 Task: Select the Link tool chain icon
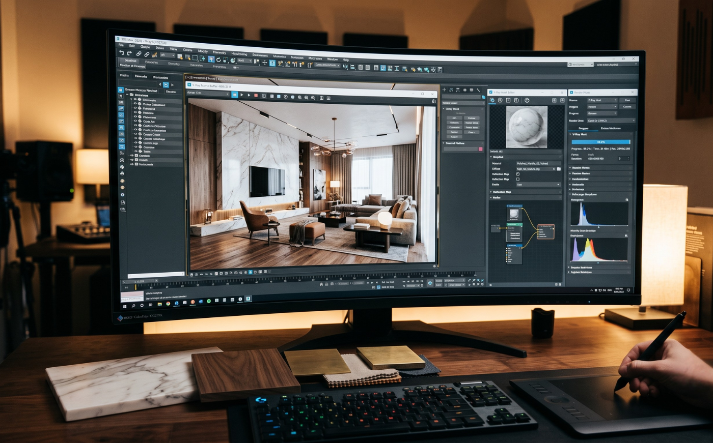click(x=139, y=53)
